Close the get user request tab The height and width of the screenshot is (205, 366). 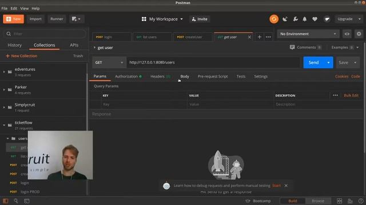249,37
